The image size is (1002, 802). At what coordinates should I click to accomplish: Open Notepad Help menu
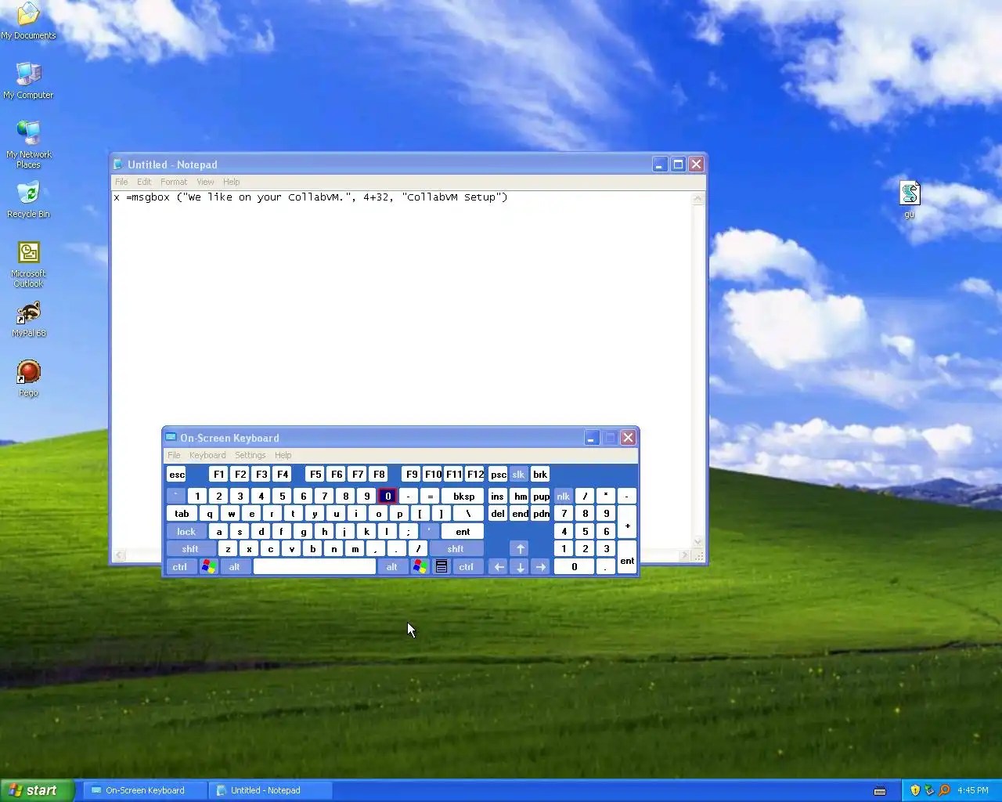point(232,182)
